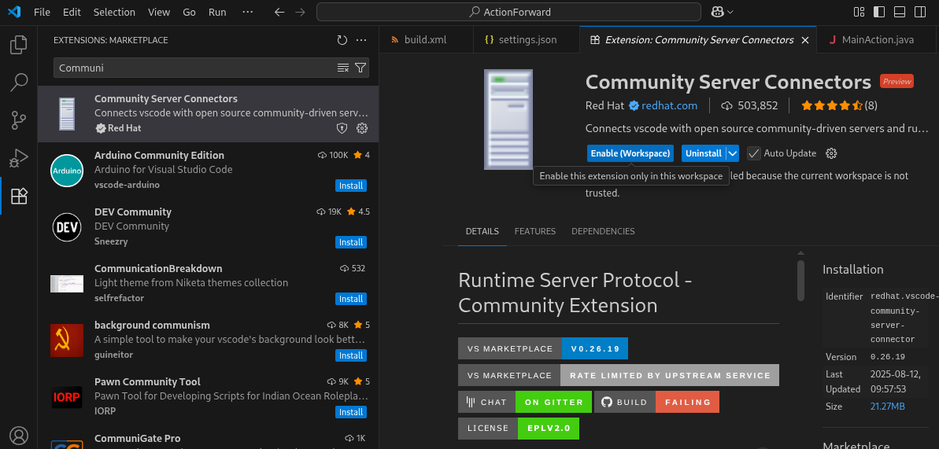939x449 pixels.
Task: Install background communism extension
Action: [351, 355]
